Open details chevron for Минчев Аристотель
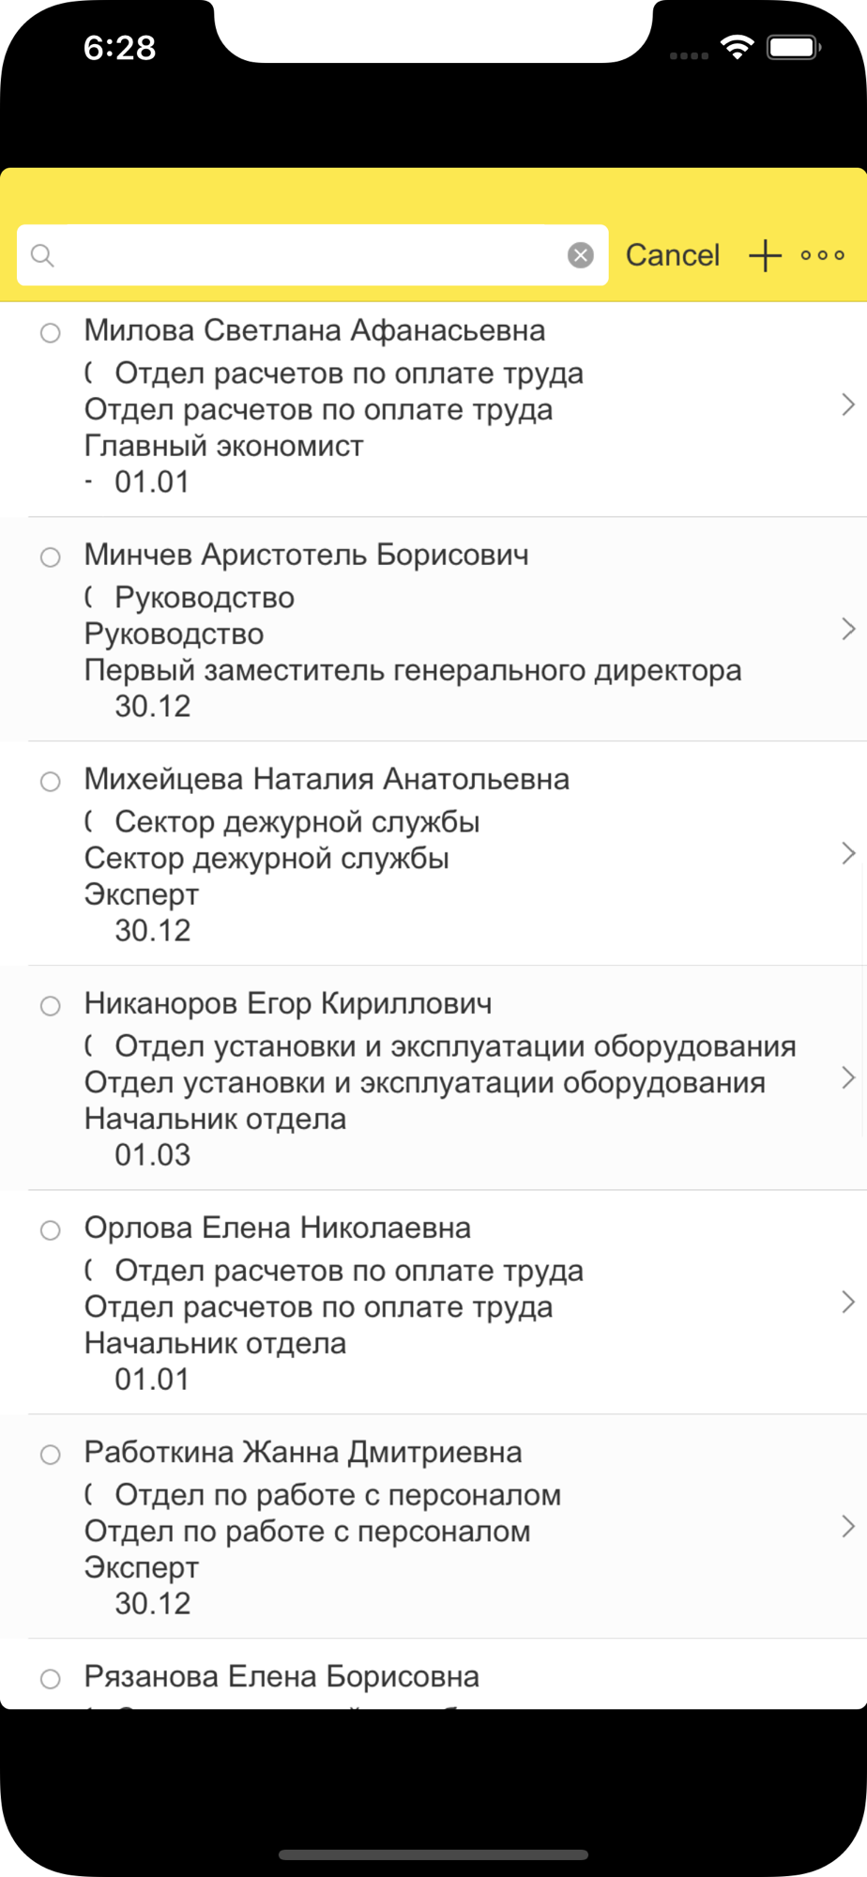The height and width of the screenshot is (1877, 867). pyautogui.click(x=848, y=629)
